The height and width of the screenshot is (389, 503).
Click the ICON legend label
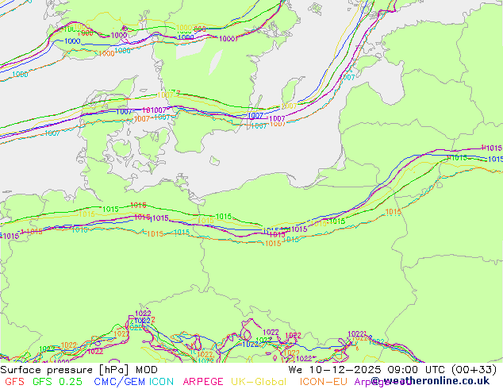pyautogui.click(x=161, y=382)
